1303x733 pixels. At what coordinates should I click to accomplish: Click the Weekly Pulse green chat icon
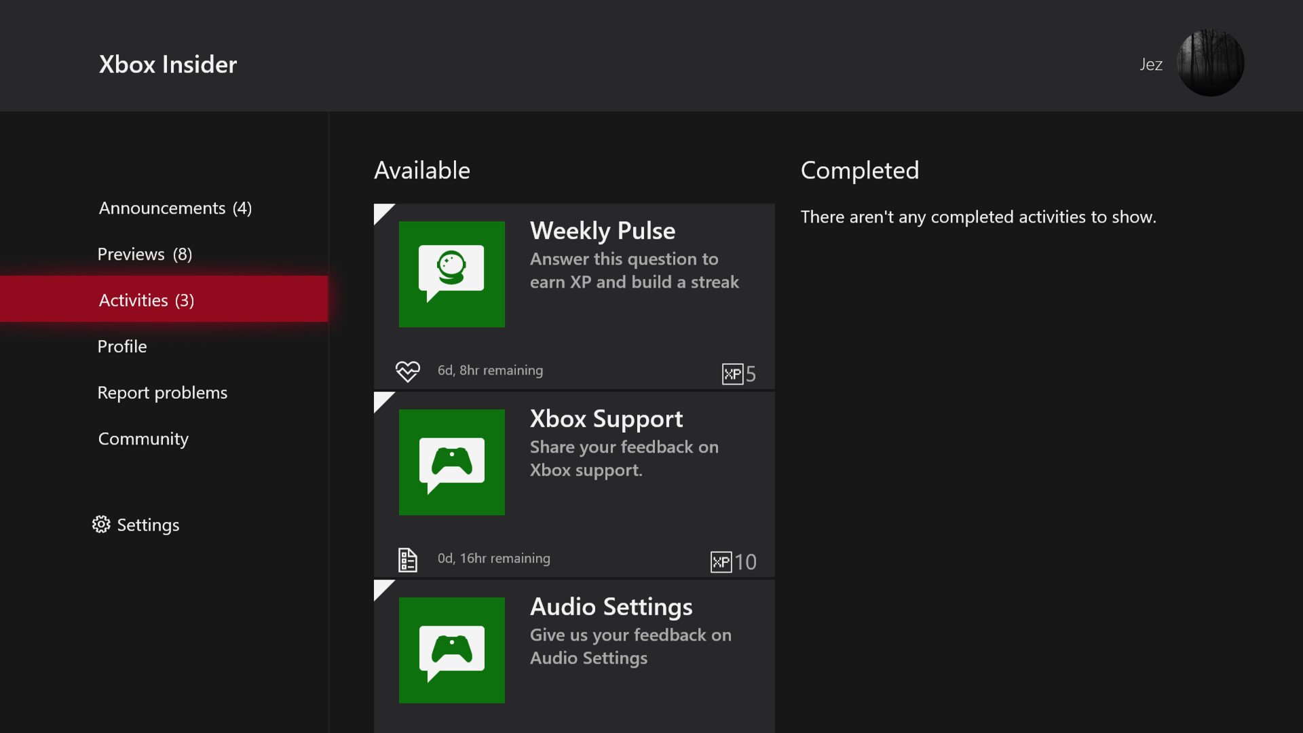451,274
